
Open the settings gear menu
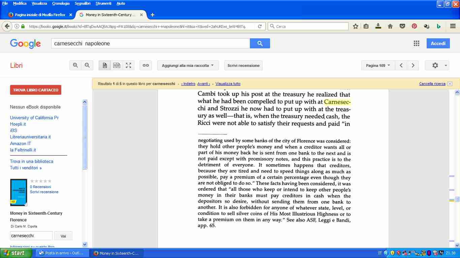pos(437,66)
